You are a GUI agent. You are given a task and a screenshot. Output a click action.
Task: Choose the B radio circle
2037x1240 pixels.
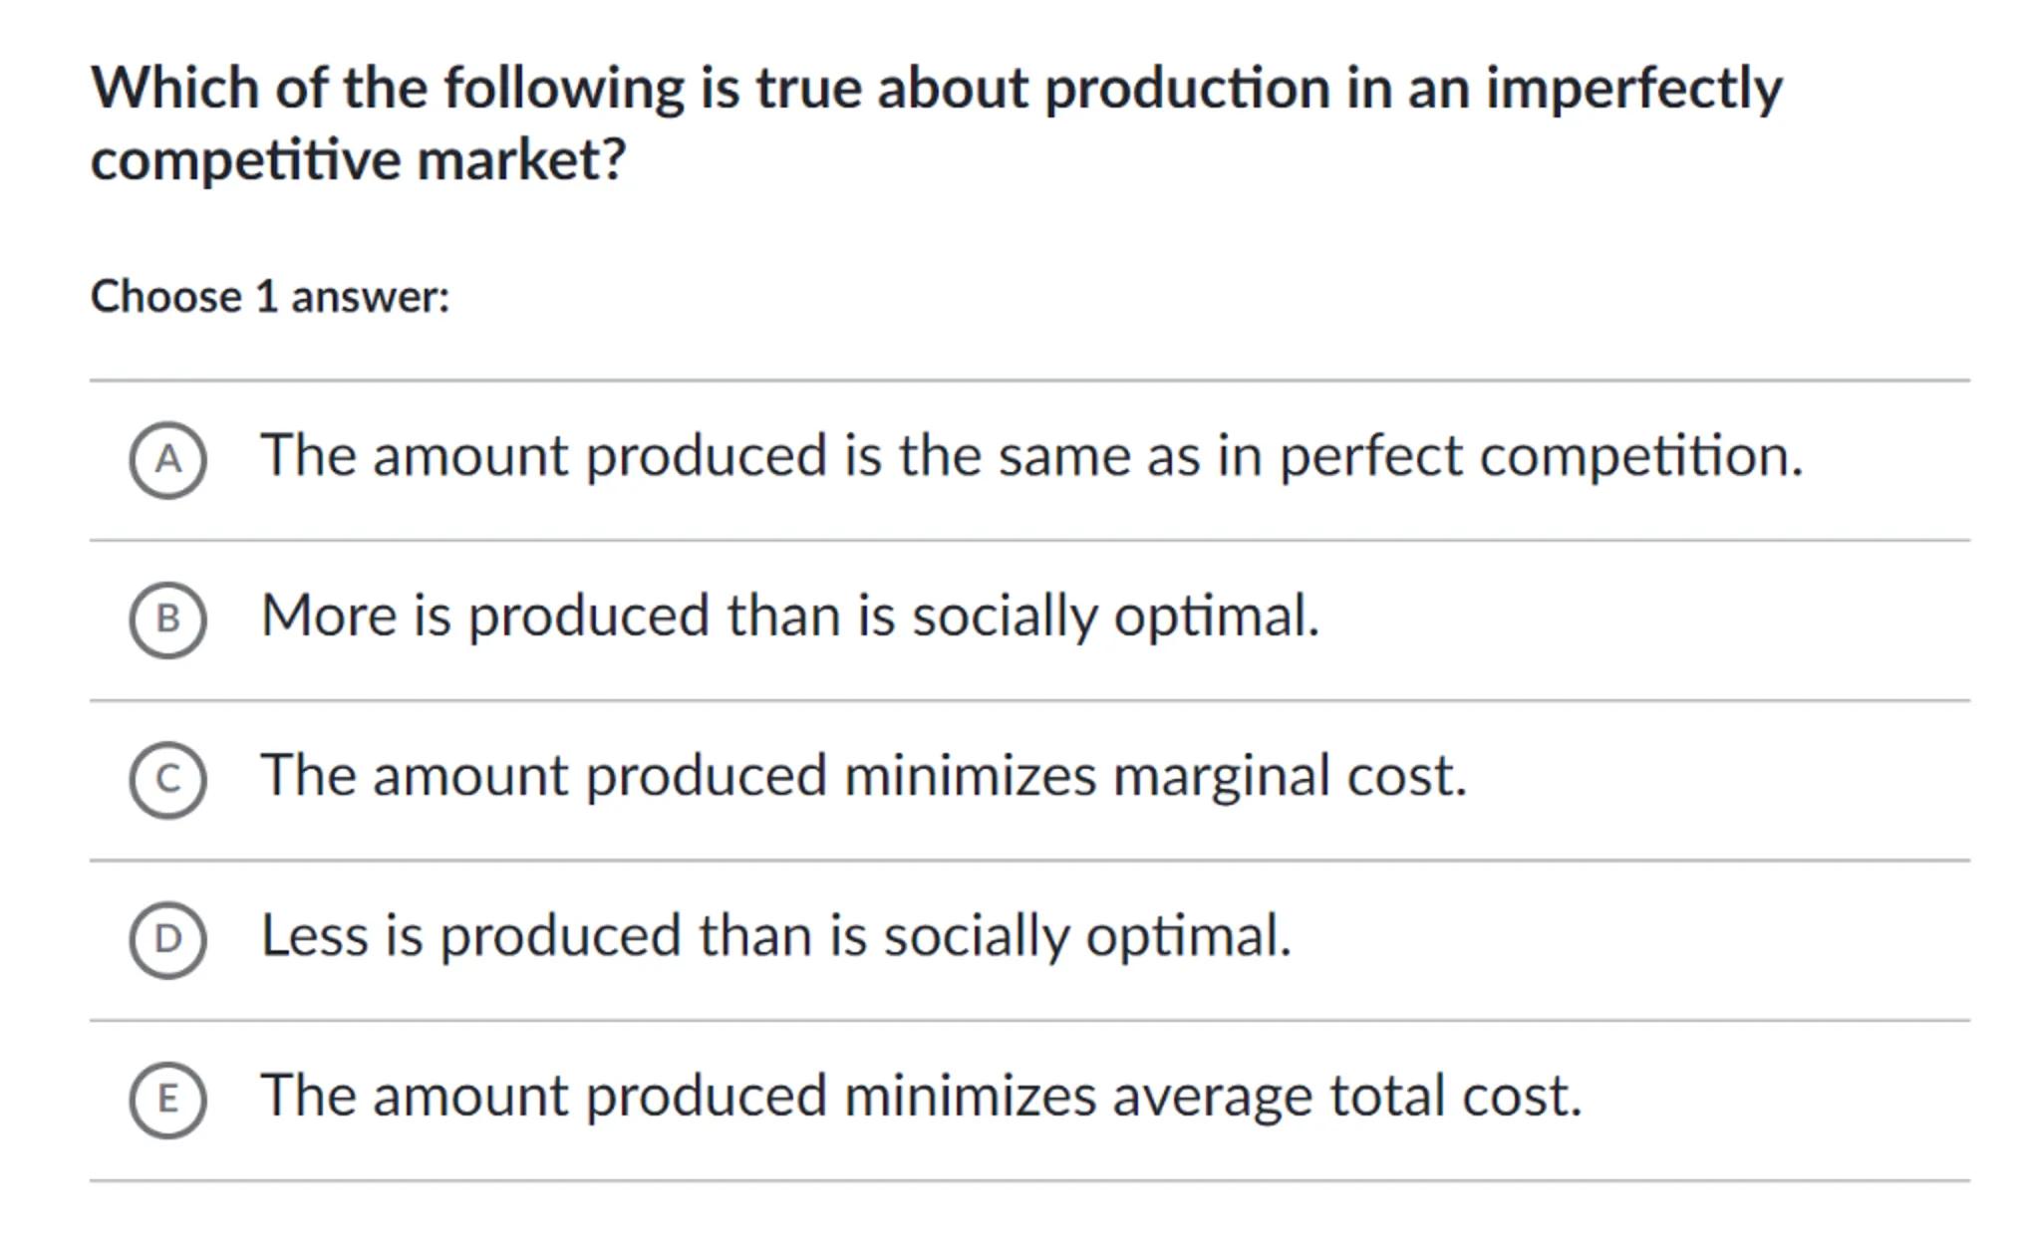pos(167,620)
